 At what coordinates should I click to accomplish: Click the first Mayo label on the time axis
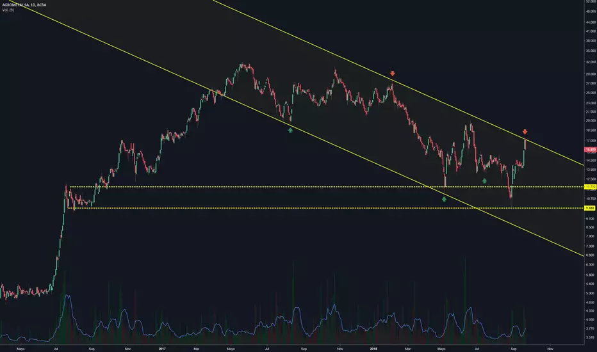(x=20, y=349)
